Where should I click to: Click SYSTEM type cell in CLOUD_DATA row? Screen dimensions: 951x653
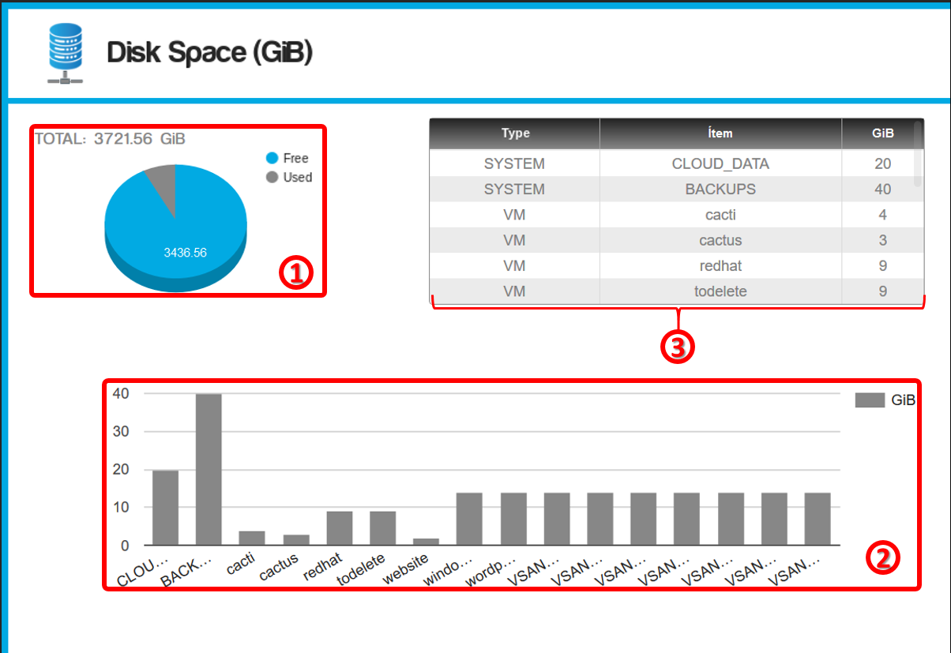click(x=515, y=164)
